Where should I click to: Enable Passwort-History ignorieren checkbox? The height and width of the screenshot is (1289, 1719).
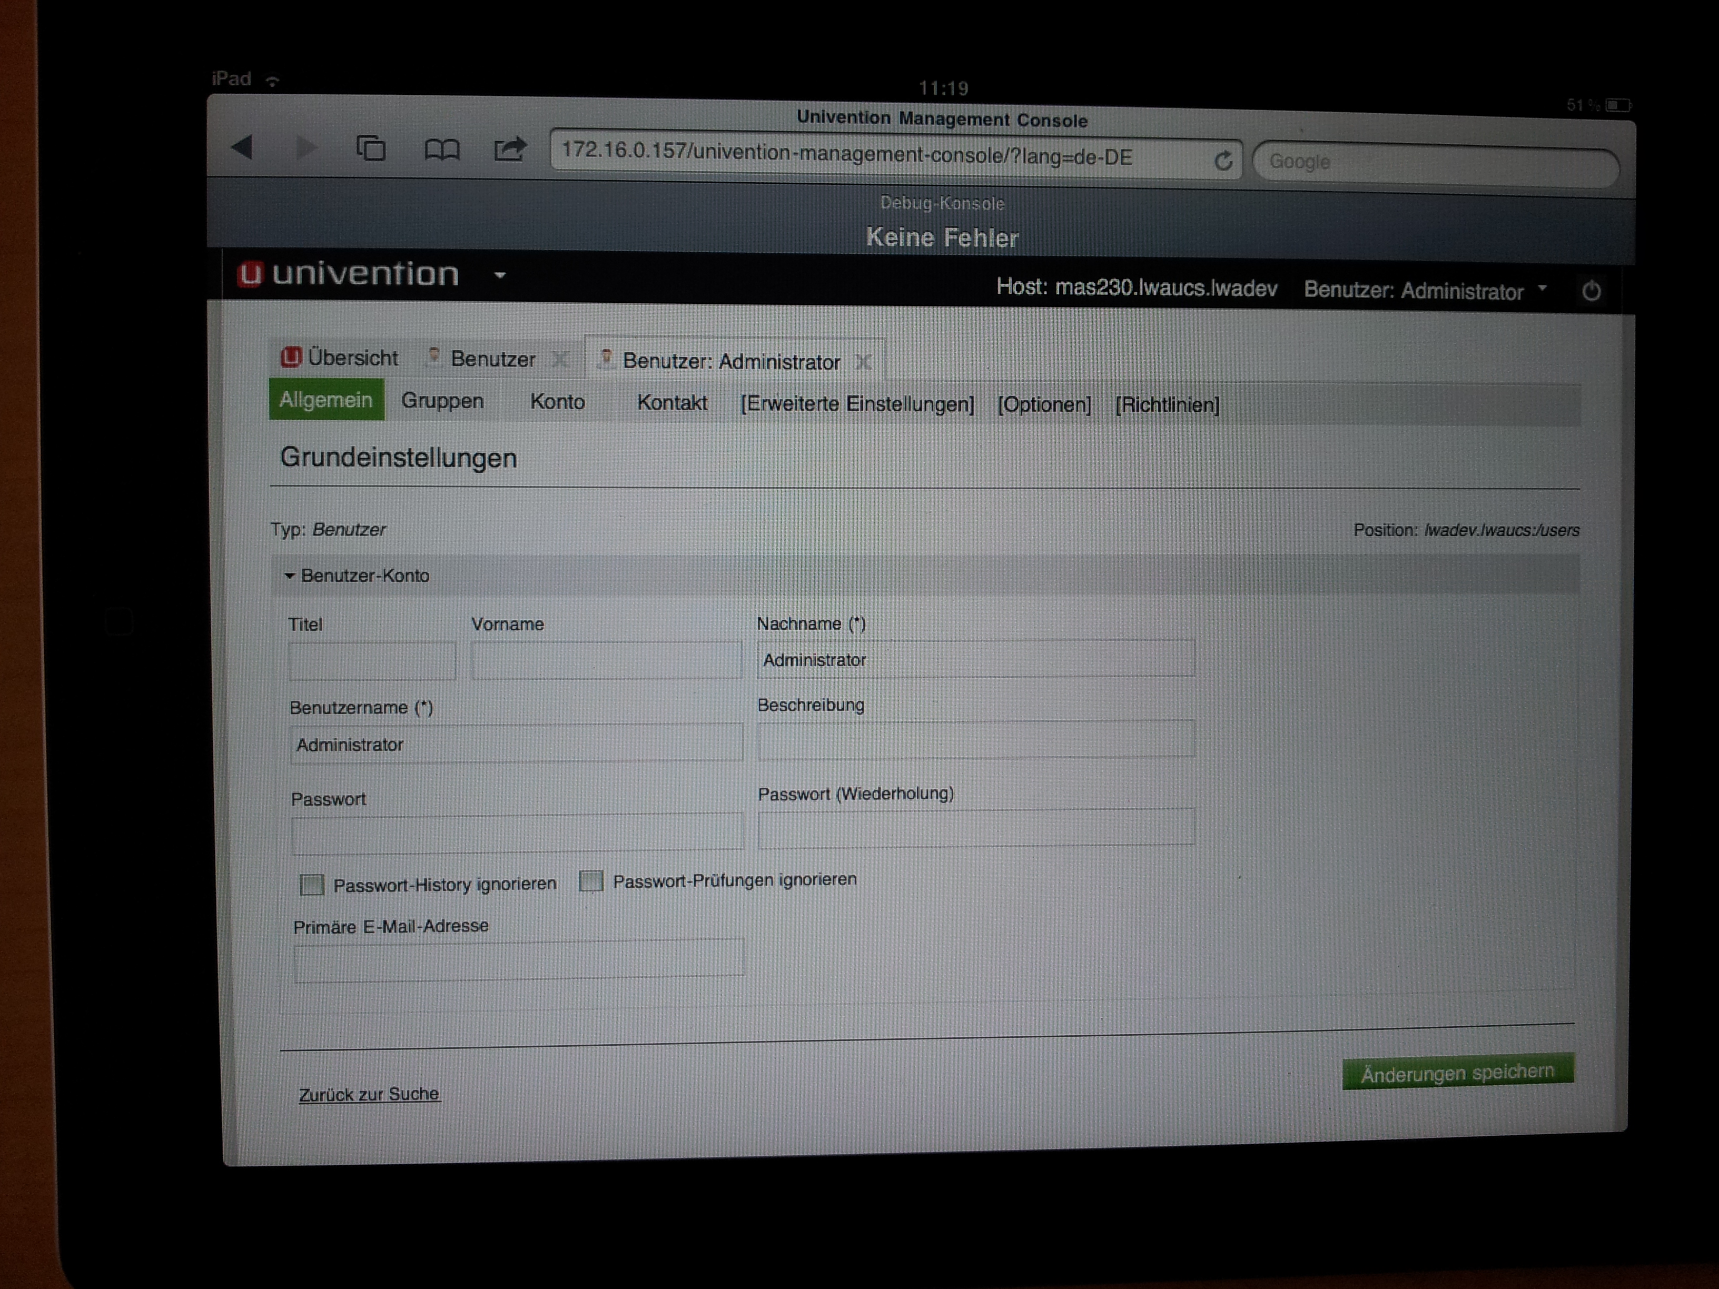312,884
